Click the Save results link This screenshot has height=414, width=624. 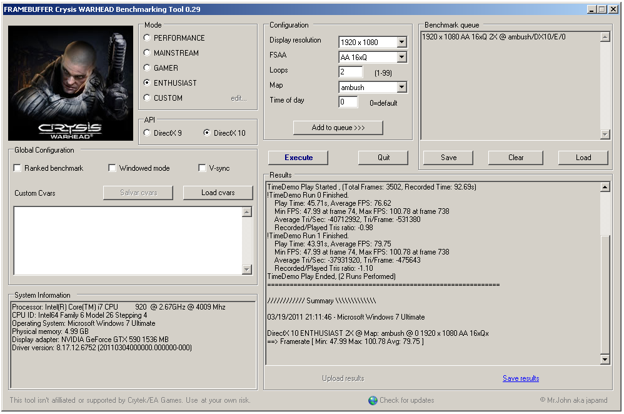click(520, 378)
